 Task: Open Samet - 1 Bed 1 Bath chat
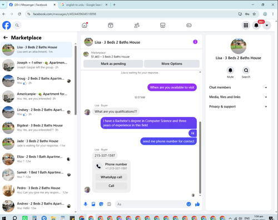point(37,175)
